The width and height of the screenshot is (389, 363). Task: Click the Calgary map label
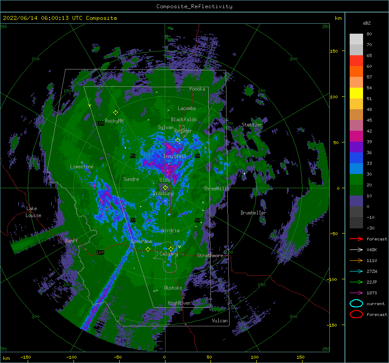point(169,254)
